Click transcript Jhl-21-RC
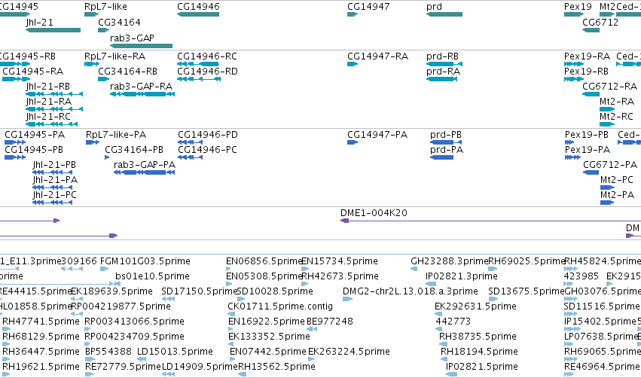The height and width of the screenshot is (378, 641). [x=51, y=124]
